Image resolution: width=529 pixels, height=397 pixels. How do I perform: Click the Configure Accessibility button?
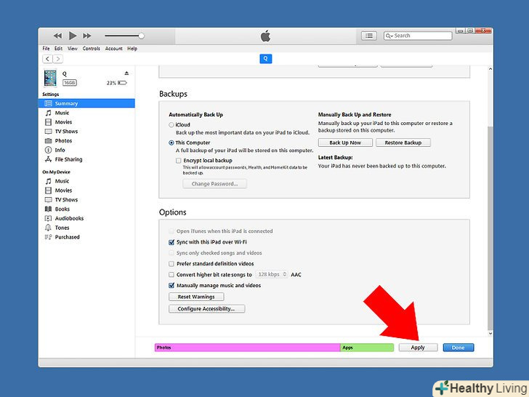coord(207,308)
